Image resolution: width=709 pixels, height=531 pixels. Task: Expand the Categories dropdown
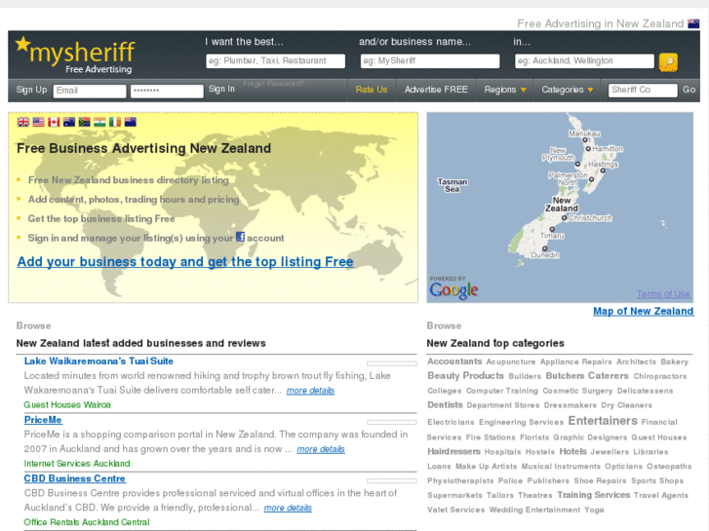(x=567, y=90)
